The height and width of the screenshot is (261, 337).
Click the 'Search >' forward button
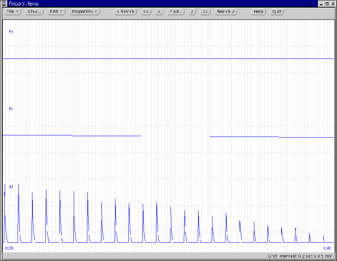[226, 12]
